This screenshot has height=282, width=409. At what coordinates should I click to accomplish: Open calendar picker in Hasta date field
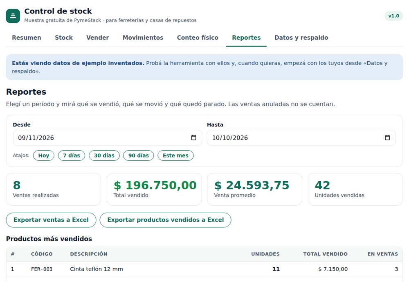tap(387, 138)
